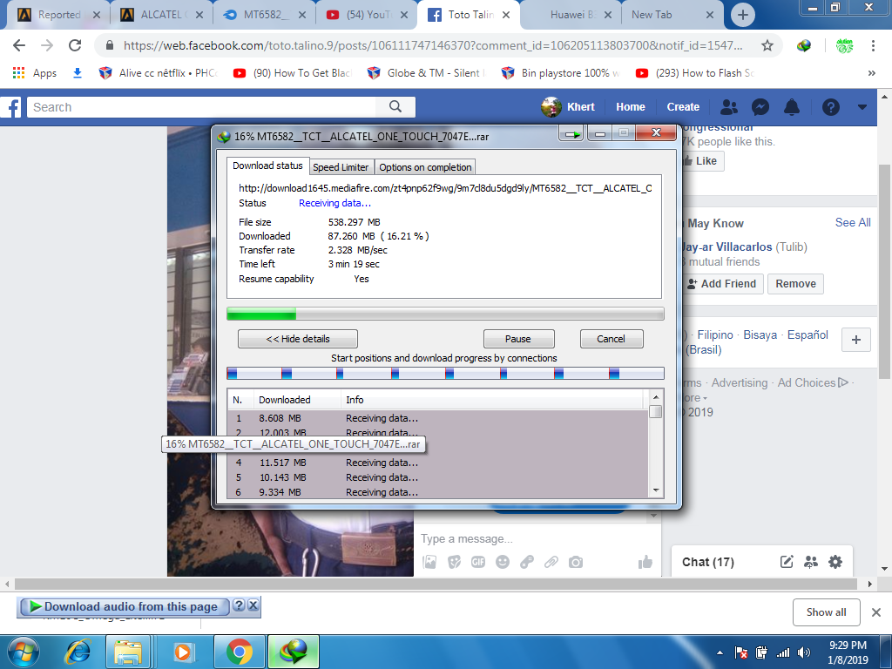Viewport: 892px width, 669px height.
Task: Click the chat camera icon
Action: (576, 562)
